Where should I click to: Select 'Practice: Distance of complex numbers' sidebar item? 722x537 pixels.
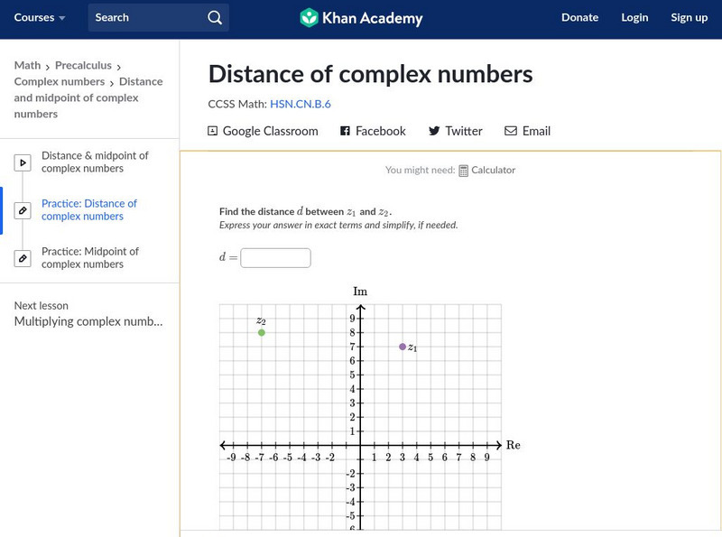coord(90,209)
